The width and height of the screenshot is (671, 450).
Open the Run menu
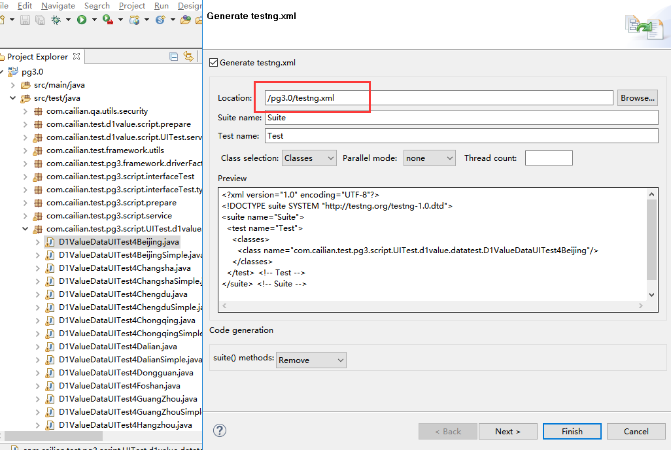coord(162,6)
